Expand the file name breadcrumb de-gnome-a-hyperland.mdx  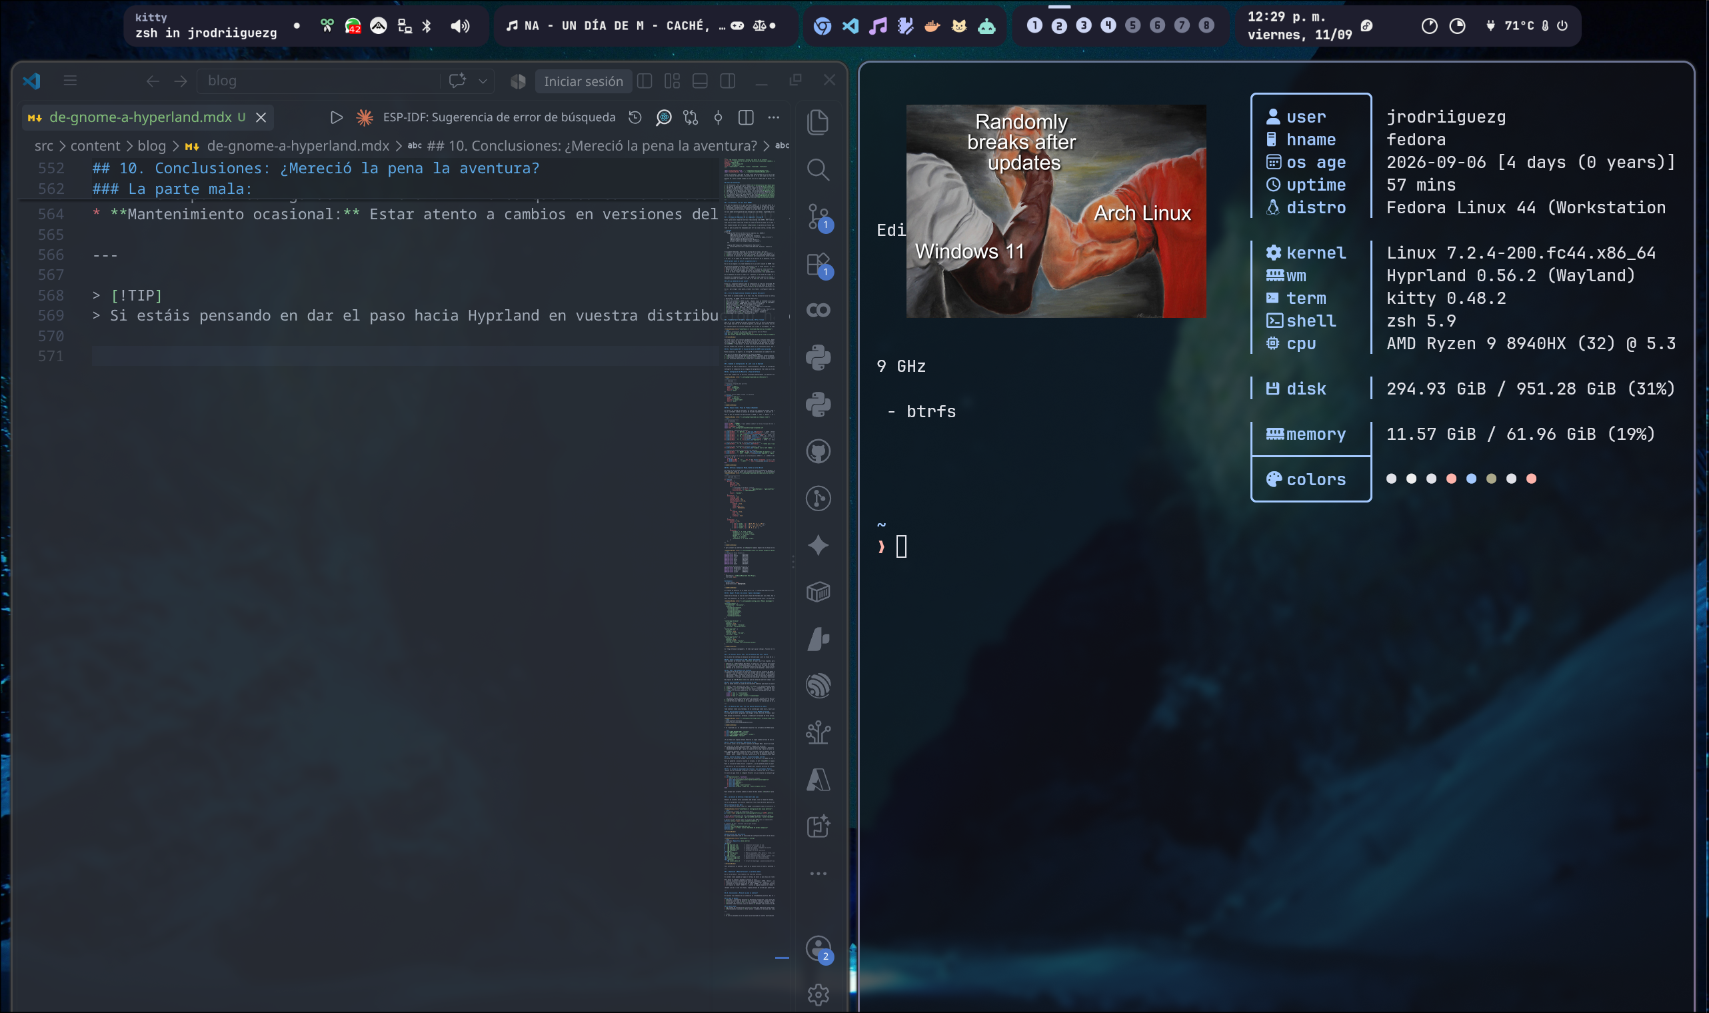click(297, 145)
